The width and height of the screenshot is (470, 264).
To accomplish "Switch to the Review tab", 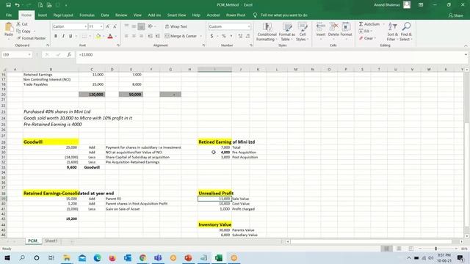I will (121, 15).
